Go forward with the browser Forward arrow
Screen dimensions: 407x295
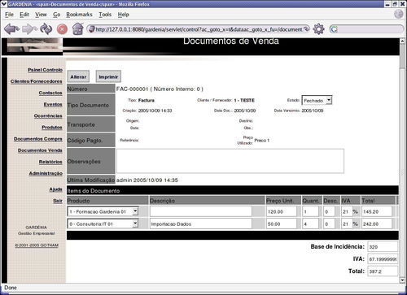tap(29, 28)
